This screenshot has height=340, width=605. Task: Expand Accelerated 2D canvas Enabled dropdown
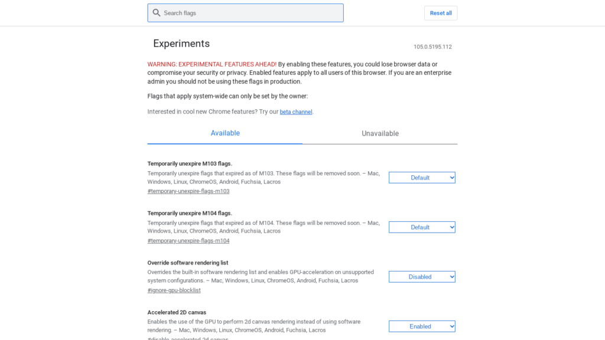pos(422,326)
